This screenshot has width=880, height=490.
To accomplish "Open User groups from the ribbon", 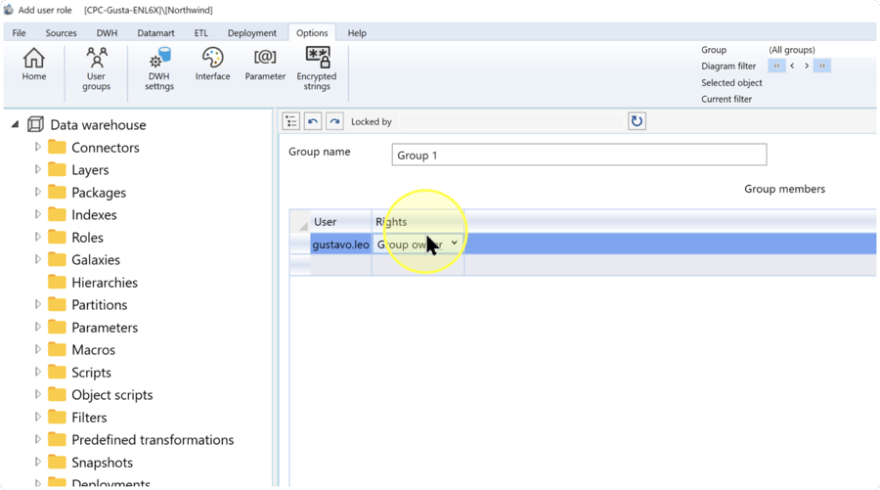I will (x=96, y=69).
